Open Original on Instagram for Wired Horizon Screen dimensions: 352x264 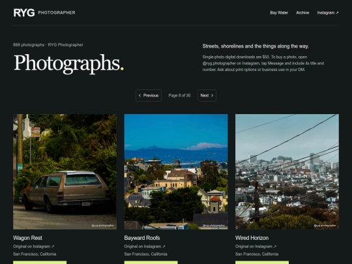[x=256, y=246]
